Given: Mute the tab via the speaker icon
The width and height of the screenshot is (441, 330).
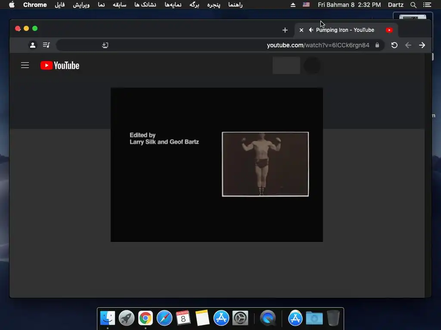Looking at the screenshot, I should pyautogui.click(x=311, y=30).
